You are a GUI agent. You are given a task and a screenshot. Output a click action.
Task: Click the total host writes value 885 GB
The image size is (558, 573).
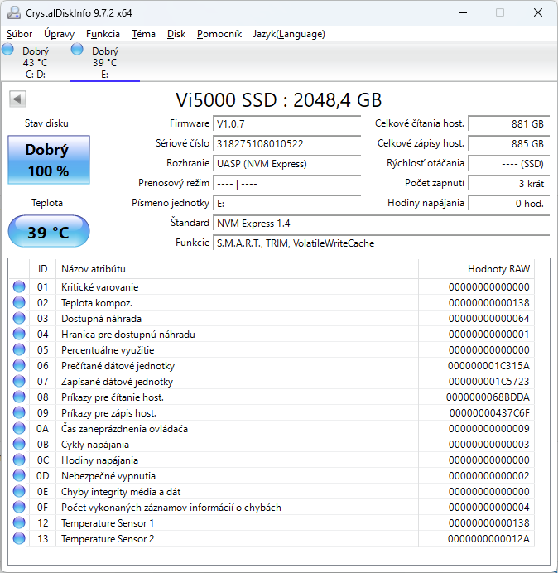pos(508,143)
